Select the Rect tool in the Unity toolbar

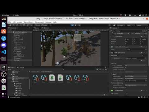pyautogui.click(x=24, y=25)
